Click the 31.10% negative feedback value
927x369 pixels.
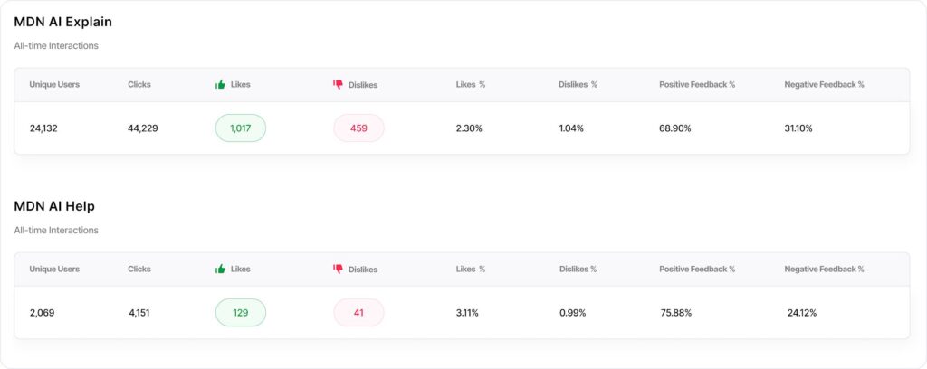[798, 128]
